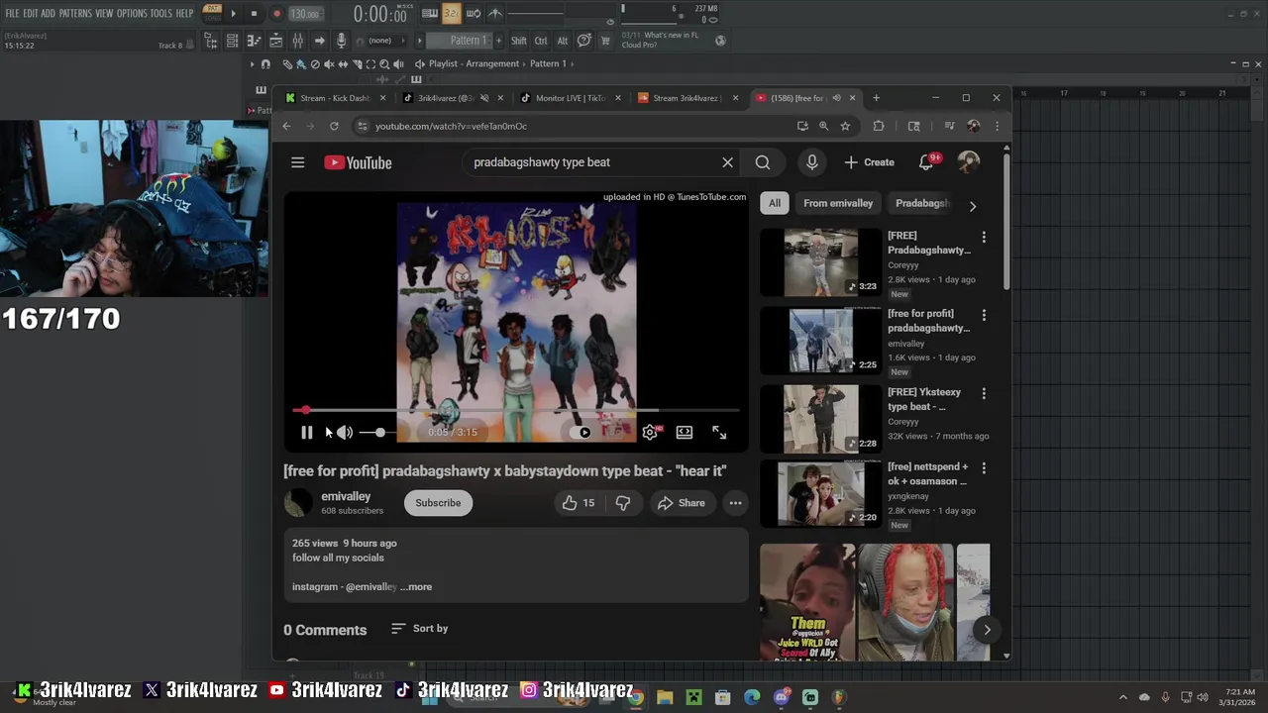Click the FL Studio microphone recording icon

pos(341,41)
